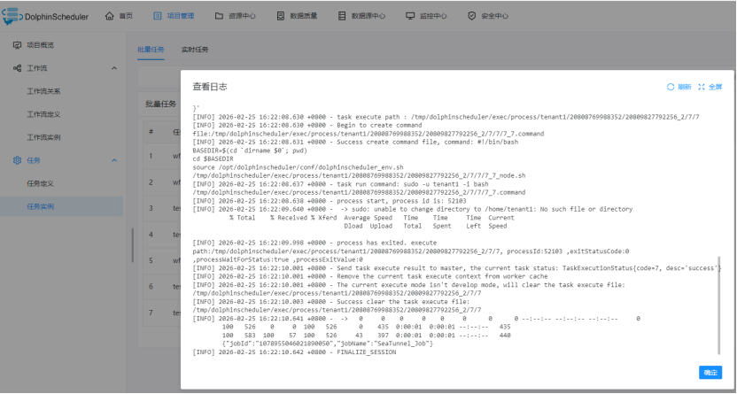Collapse the 工作流 sidebar group
Image resolution: width=737 pixels, height=394 pixels.
coord(114,68)
